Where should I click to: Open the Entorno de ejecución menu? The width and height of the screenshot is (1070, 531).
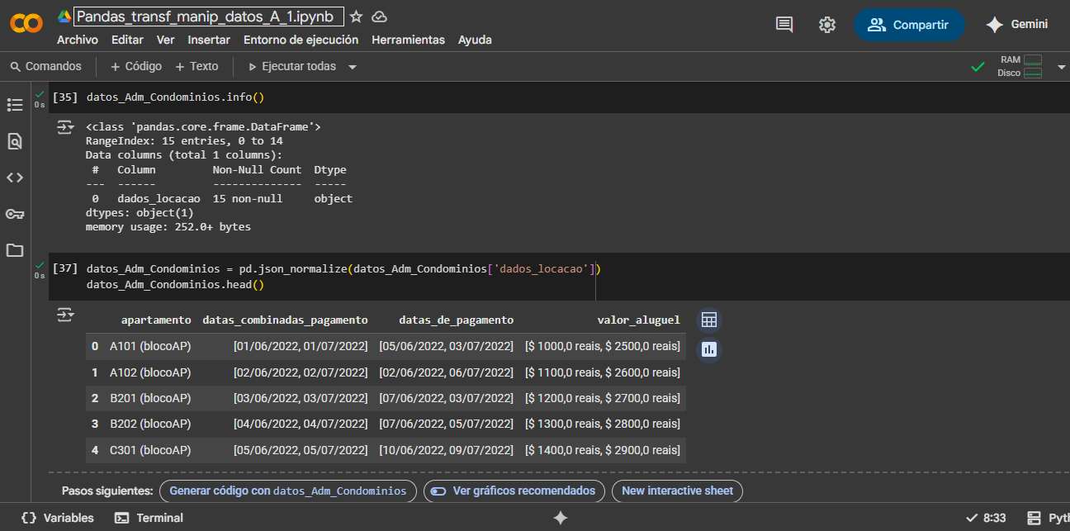(301, 40)
